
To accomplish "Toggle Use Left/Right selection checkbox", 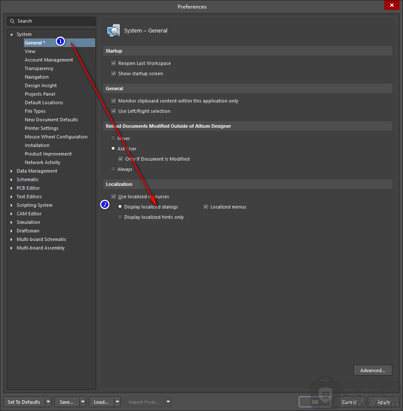I will [114, 111].
